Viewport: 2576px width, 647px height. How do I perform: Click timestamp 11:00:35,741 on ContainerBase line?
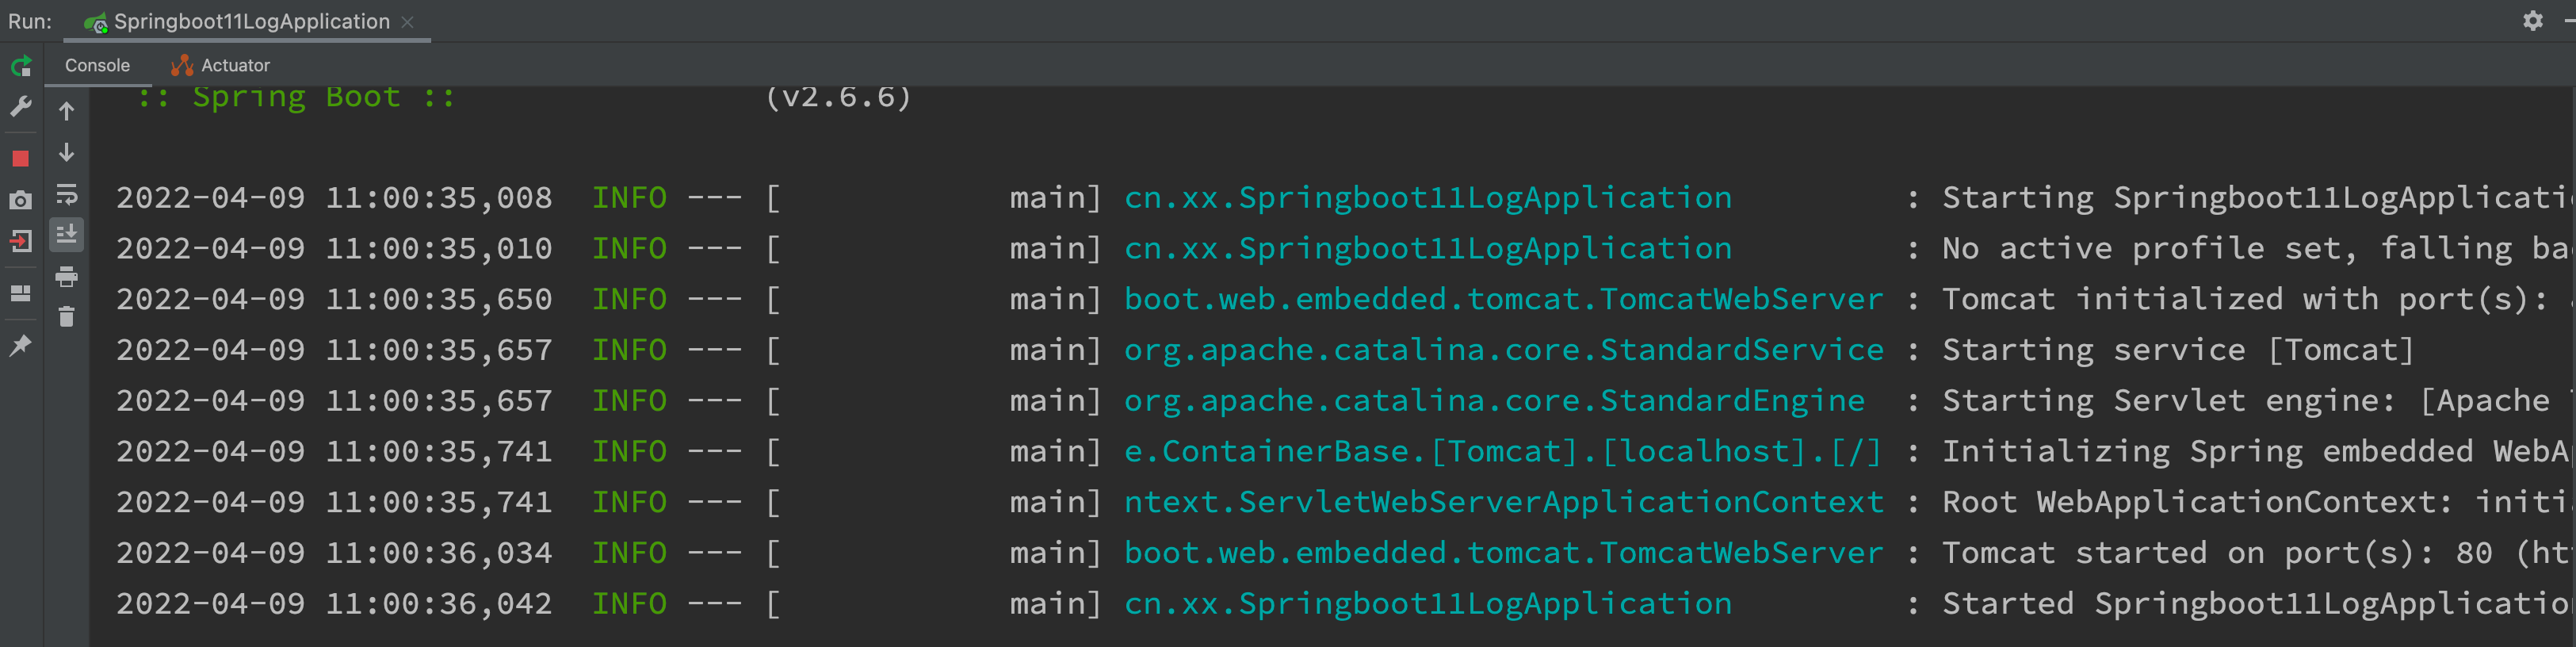438,452
